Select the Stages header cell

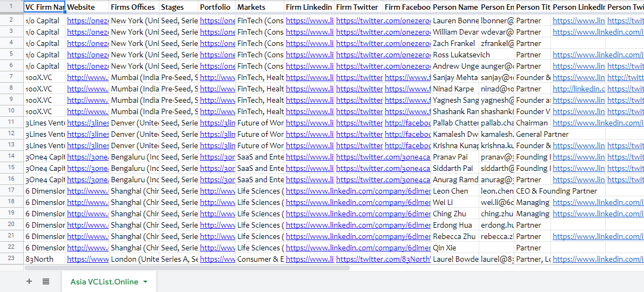click(179, 7)
